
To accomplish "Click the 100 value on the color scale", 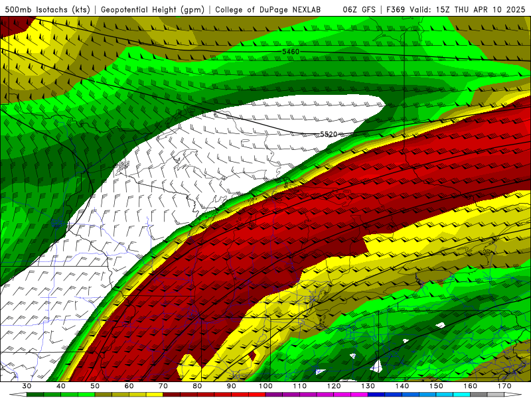I will (x=265, y=386).
